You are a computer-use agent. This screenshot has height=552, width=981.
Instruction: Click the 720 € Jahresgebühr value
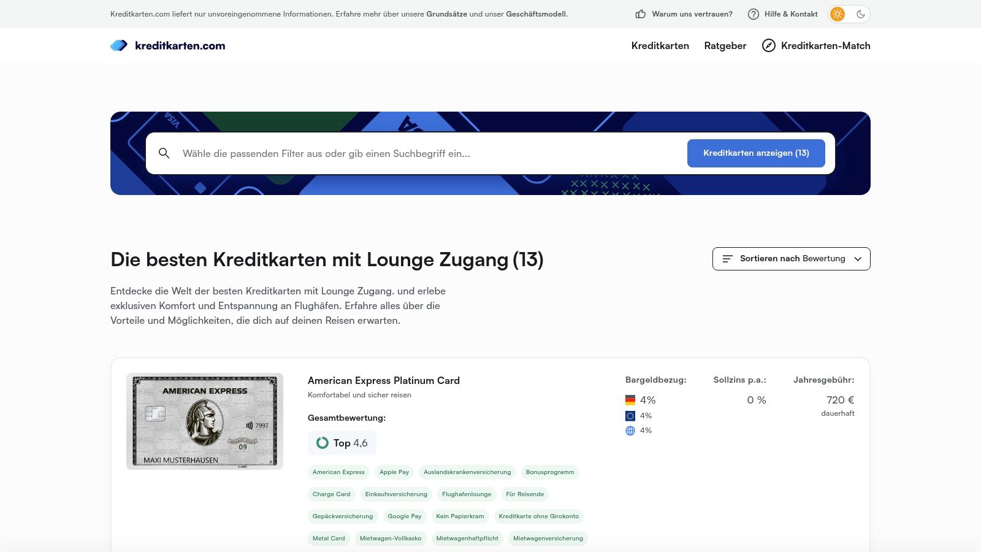[841, 400]
